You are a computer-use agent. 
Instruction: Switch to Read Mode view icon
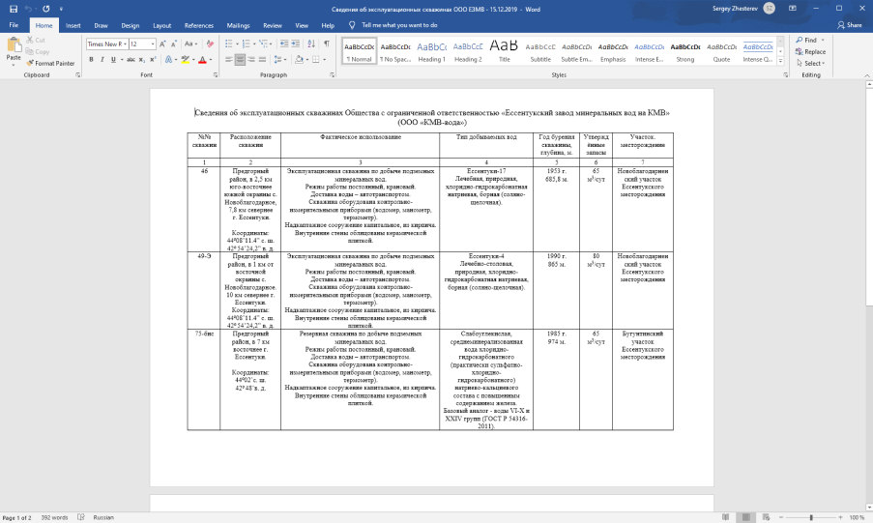pyautogui.click(x=725, y=517)
